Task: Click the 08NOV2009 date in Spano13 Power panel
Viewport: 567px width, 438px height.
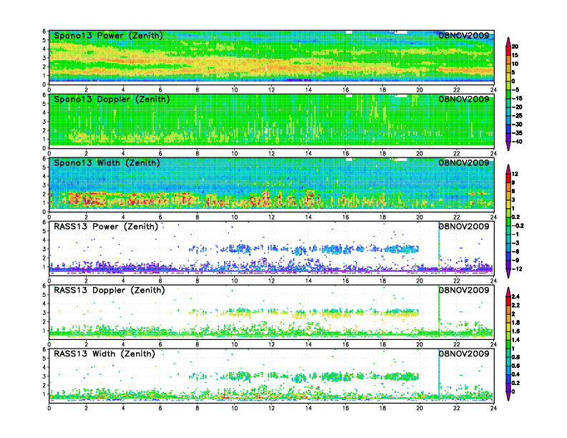Action: pyautogui.click(x=464, y=35)
